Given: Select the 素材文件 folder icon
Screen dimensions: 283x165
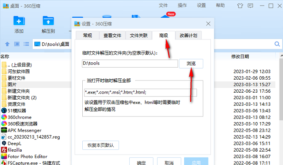Looking at the screenshot, I should point(4,78).
